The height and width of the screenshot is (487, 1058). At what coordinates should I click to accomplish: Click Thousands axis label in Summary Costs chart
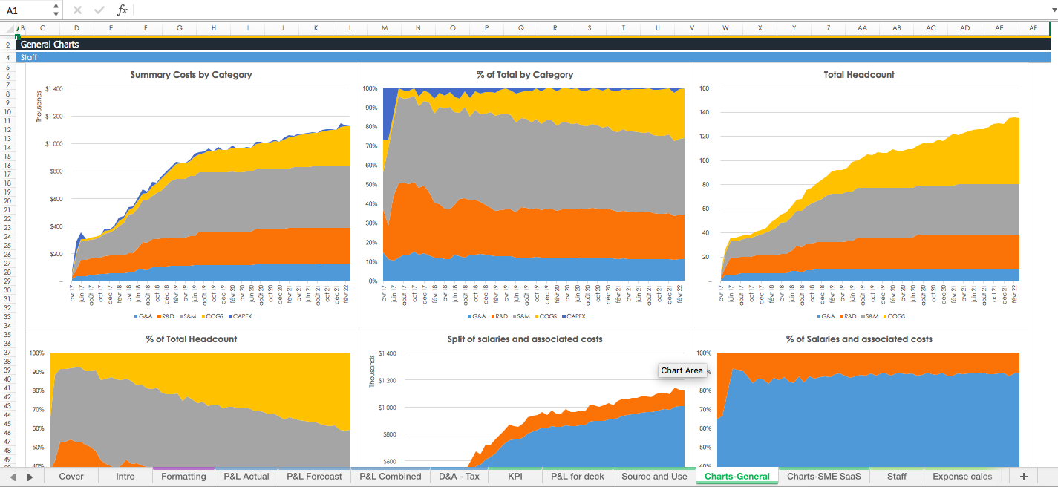pos(39,106)
